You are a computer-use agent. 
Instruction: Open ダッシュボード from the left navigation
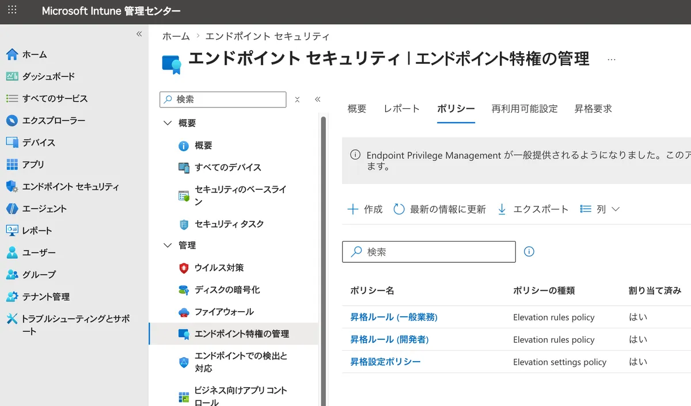pos(48,76)
